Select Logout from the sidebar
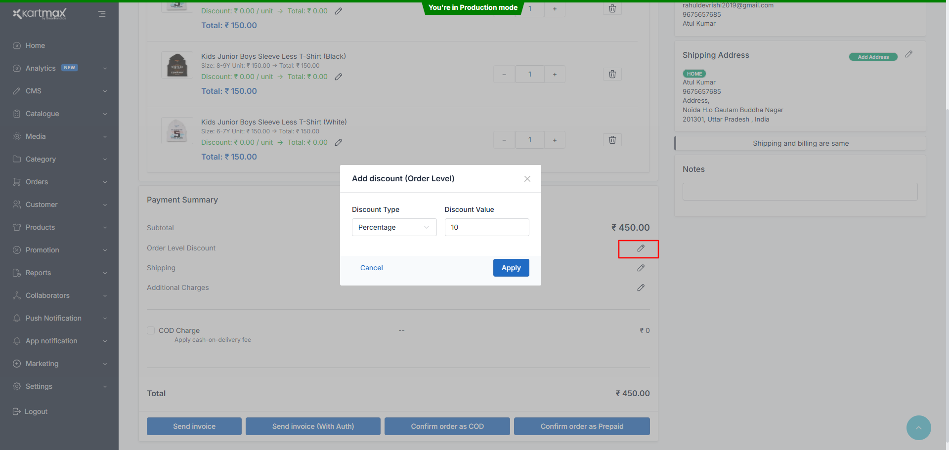Screen dimensions: 949x450 click(x=36, y=411)
